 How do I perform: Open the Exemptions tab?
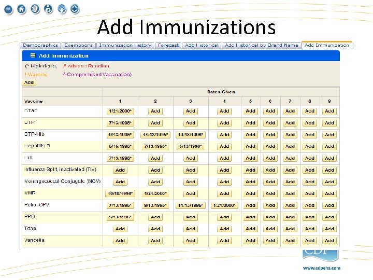point(79,45)
